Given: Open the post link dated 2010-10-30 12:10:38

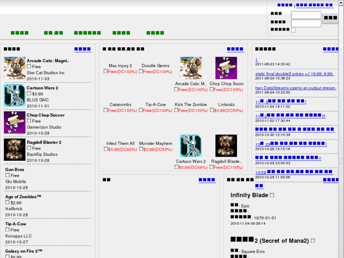Looking at the screenshot, I should (295, 129).
